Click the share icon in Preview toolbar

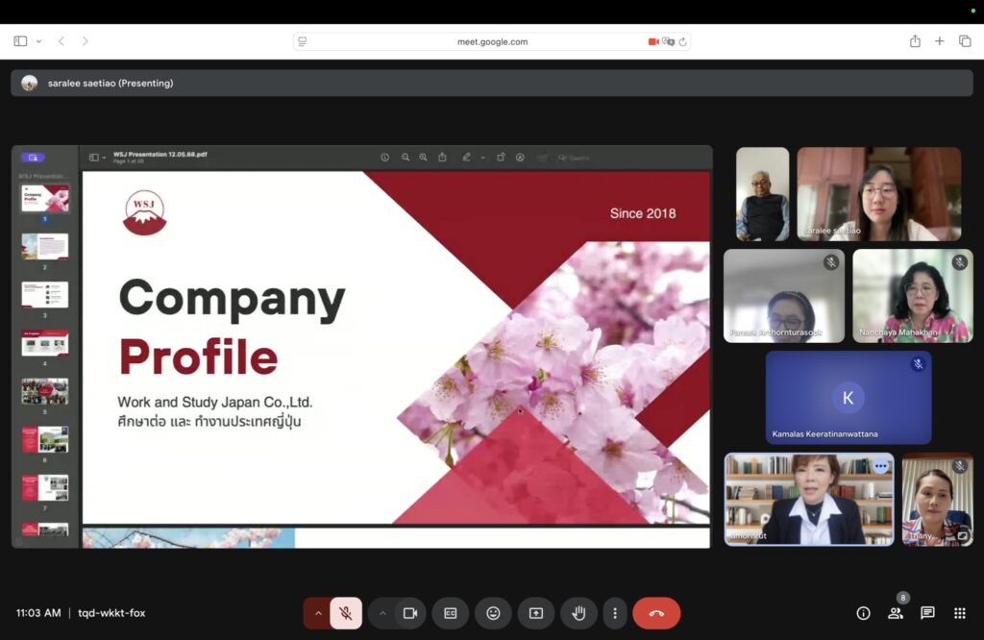pyautogui.click(x=442, y=158)
